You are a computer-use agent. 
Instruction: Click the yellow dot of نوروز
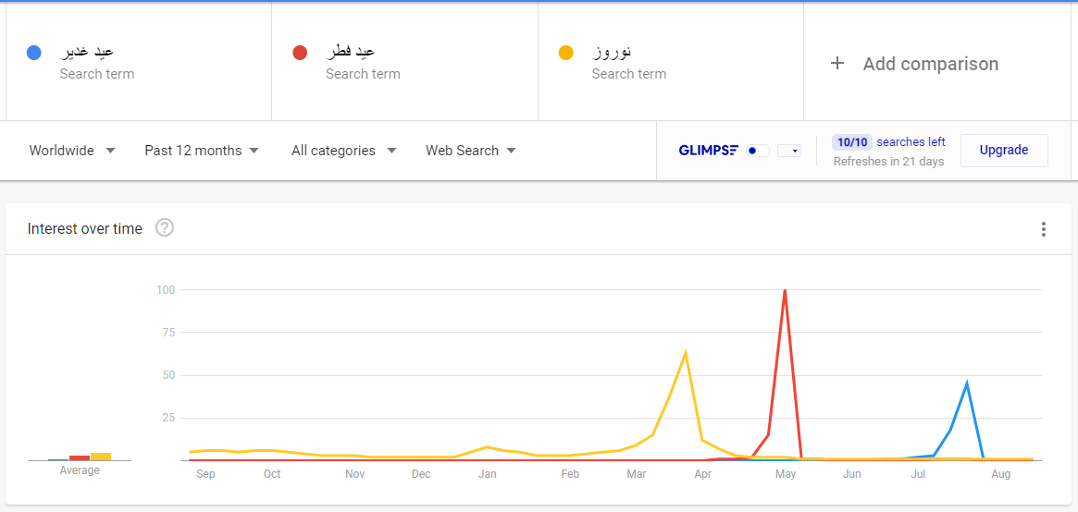click(566, 53)
